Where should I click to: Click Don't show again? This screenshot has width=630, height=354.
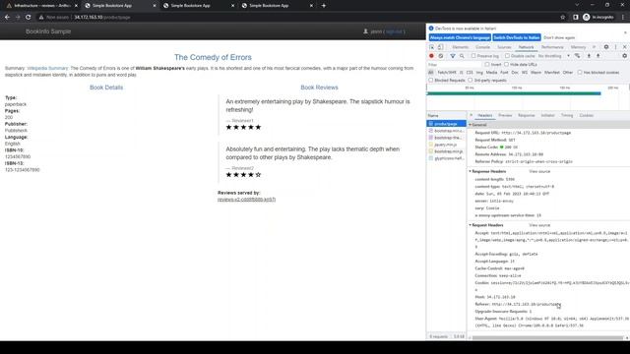(x=559, y=37)
